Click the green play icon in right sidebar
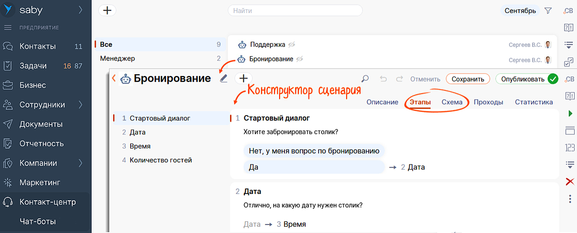The height and width of the screenshot is (233, 577). (x=570, y=114)
